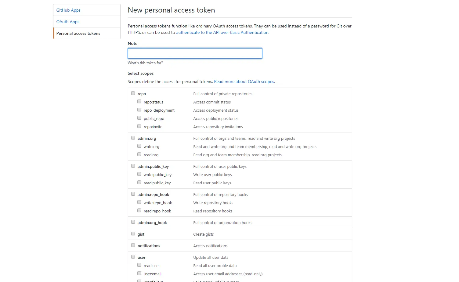Tick the user scope checkbox
This screenshot has width=459, height=282.
pos(133,257)
